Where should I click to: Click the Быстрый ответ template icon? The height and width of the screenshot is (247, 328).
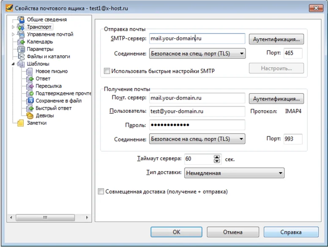pos(30,108)
